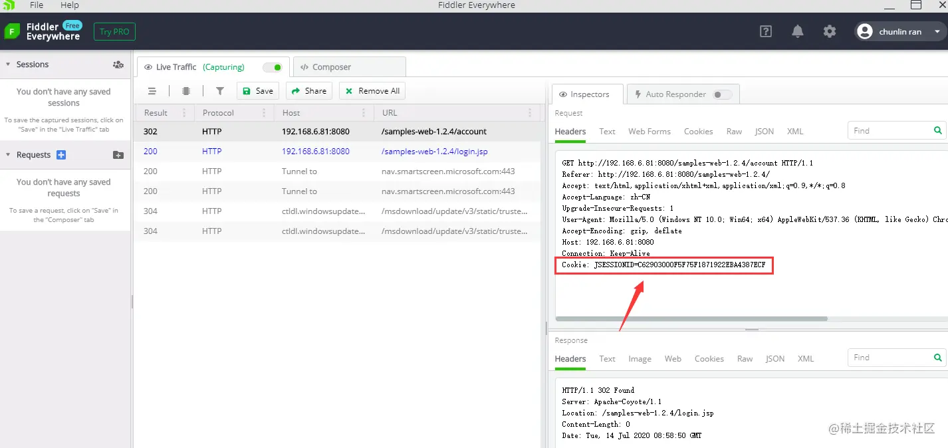Click the Server: Apache-Coyote/1.1 line
The height and width of the screenshot is (448, 948).
(612, 401)
